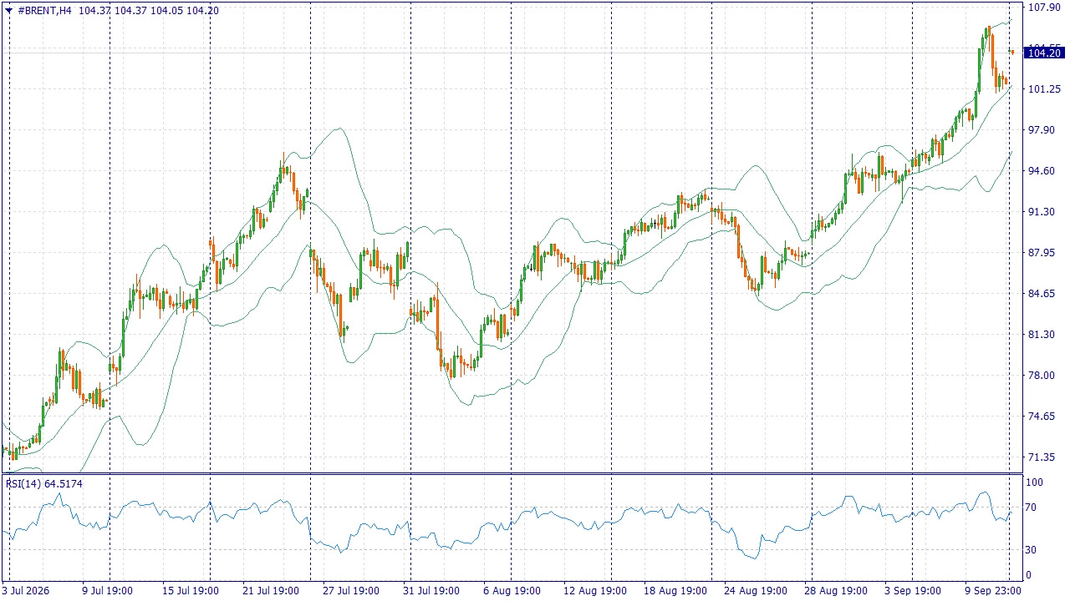This screenshot has width=1070, height=601.
Task: Click the 78.00 price scale label
Action: click(1044, 376)
